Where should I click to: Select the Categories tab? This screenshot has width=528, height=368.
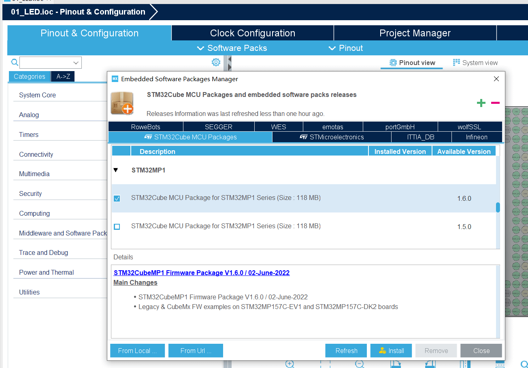30,76
